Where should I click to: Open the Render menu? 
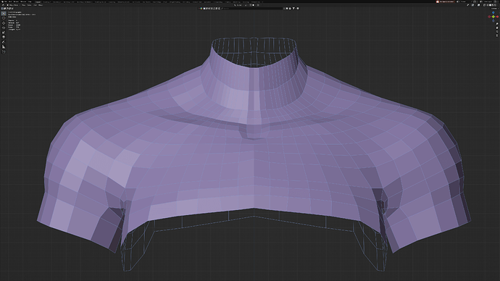(16, 1)
